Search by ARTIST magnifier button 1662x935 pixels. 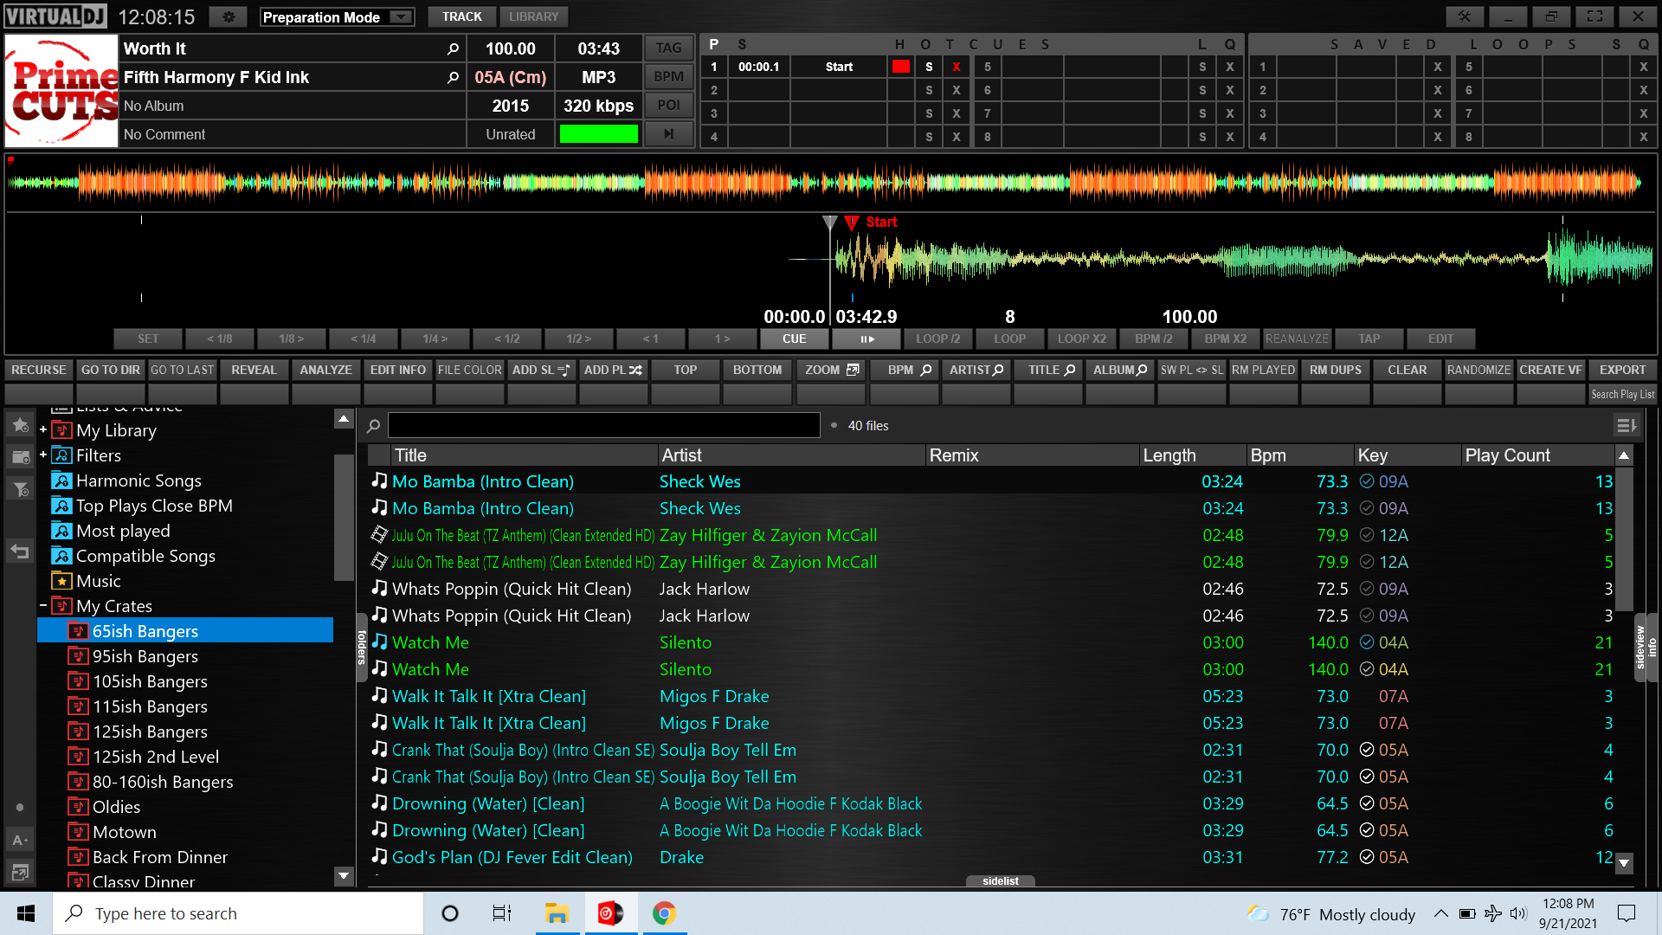(976, 370)
